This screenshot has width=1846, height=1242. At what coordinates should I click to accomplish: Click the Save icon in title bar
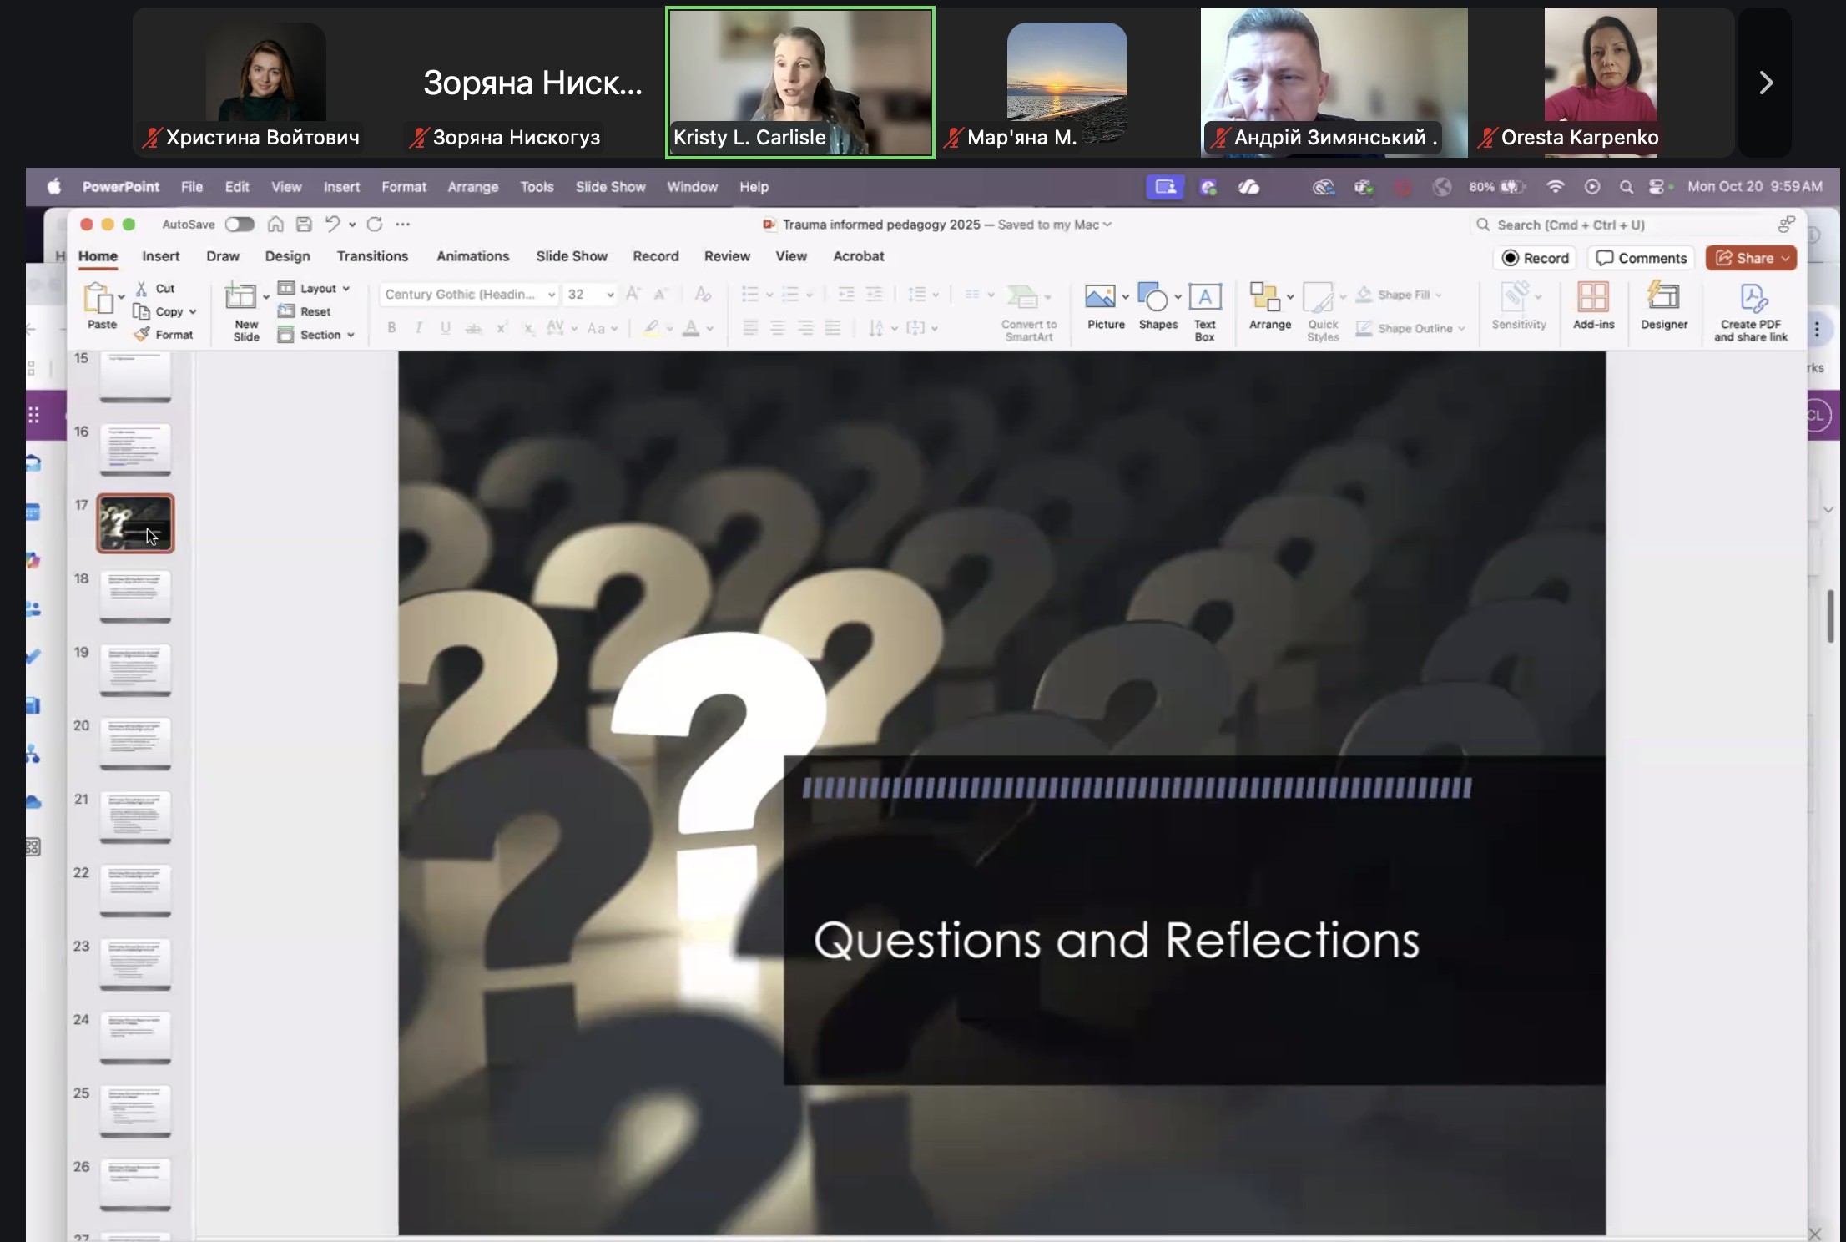point(304,224)
